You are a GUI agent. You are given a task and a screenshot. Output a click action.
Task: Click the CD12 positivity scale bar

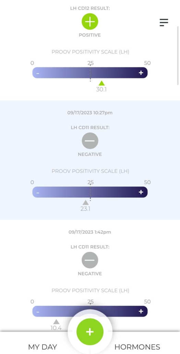[90, 73]
